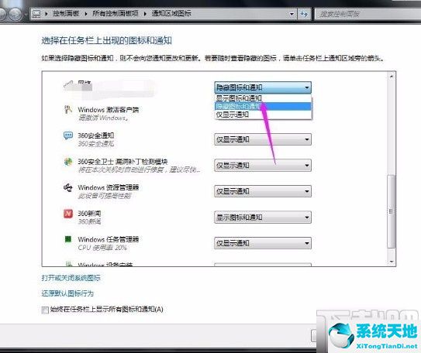Select highlighted 隐藏图标和通知 option
The image size is (421, 353).
coord(263,106)
